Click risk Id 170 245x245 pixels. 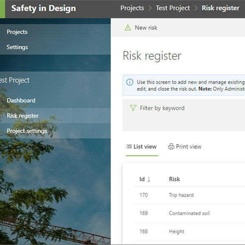pos(144,195)
